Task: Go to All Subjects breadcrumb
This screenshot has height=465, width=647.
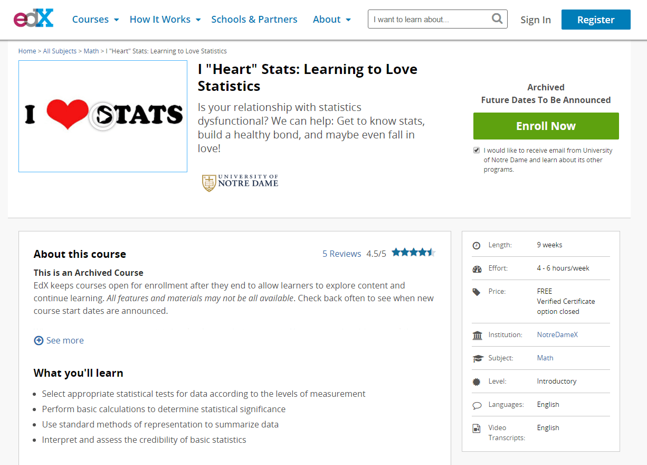Action: 60,51
